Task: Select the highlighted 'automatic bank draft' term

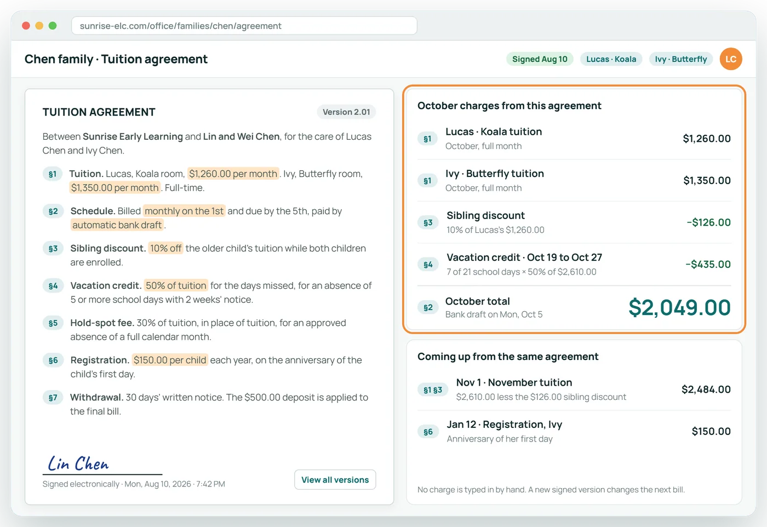Action: [117, 225]
